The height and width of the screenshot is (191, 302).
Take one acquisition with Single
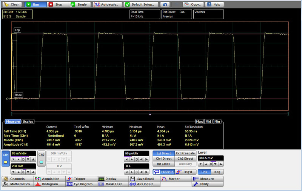pyautogui.click(x=80, y=5)
